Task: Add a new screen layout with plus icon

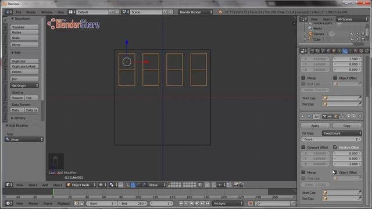Action: 112,12
